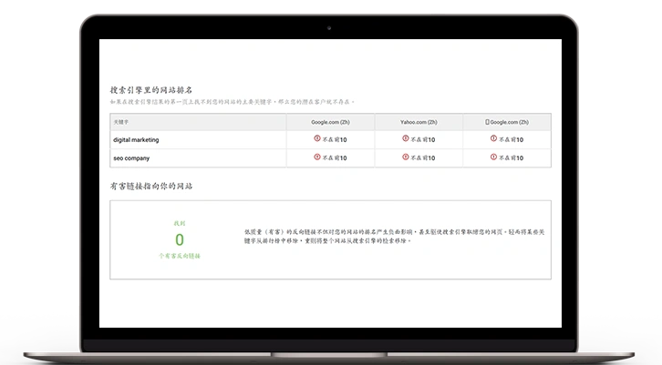Select the Yahoo.com (Zh) column header

pyautogui.click(x=419, y=121)
